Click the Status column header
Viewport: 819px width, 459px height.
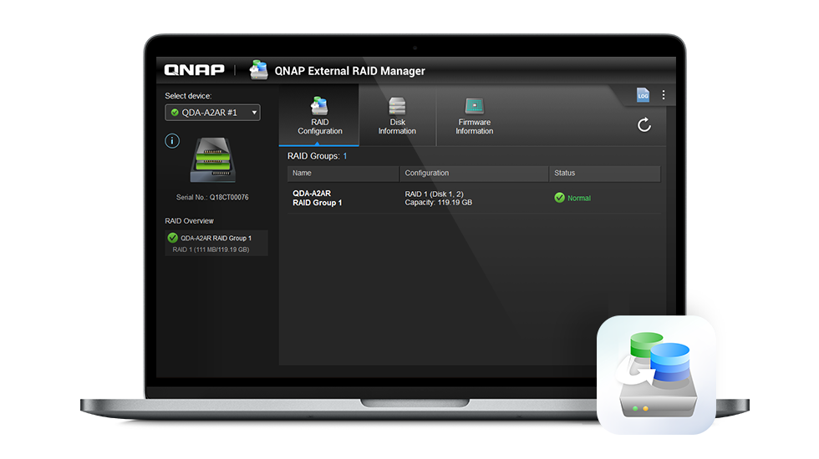coord(605,174)
